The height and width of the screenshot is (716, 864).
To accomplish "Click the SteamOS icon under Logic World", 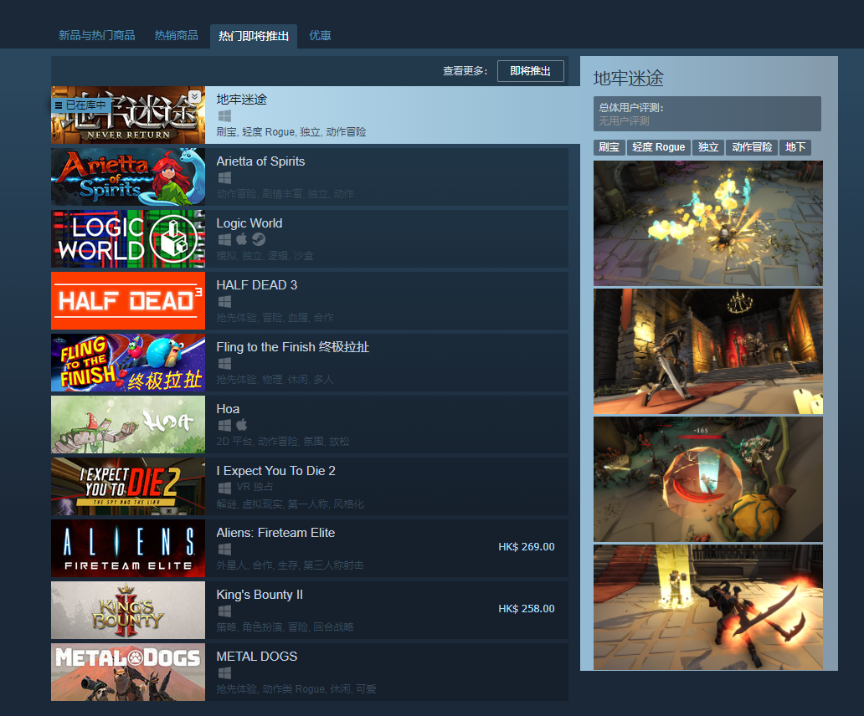I will tap(259, 239).
